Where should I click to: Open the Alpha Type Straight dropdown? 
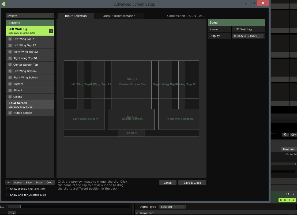[x=172, y=207]
